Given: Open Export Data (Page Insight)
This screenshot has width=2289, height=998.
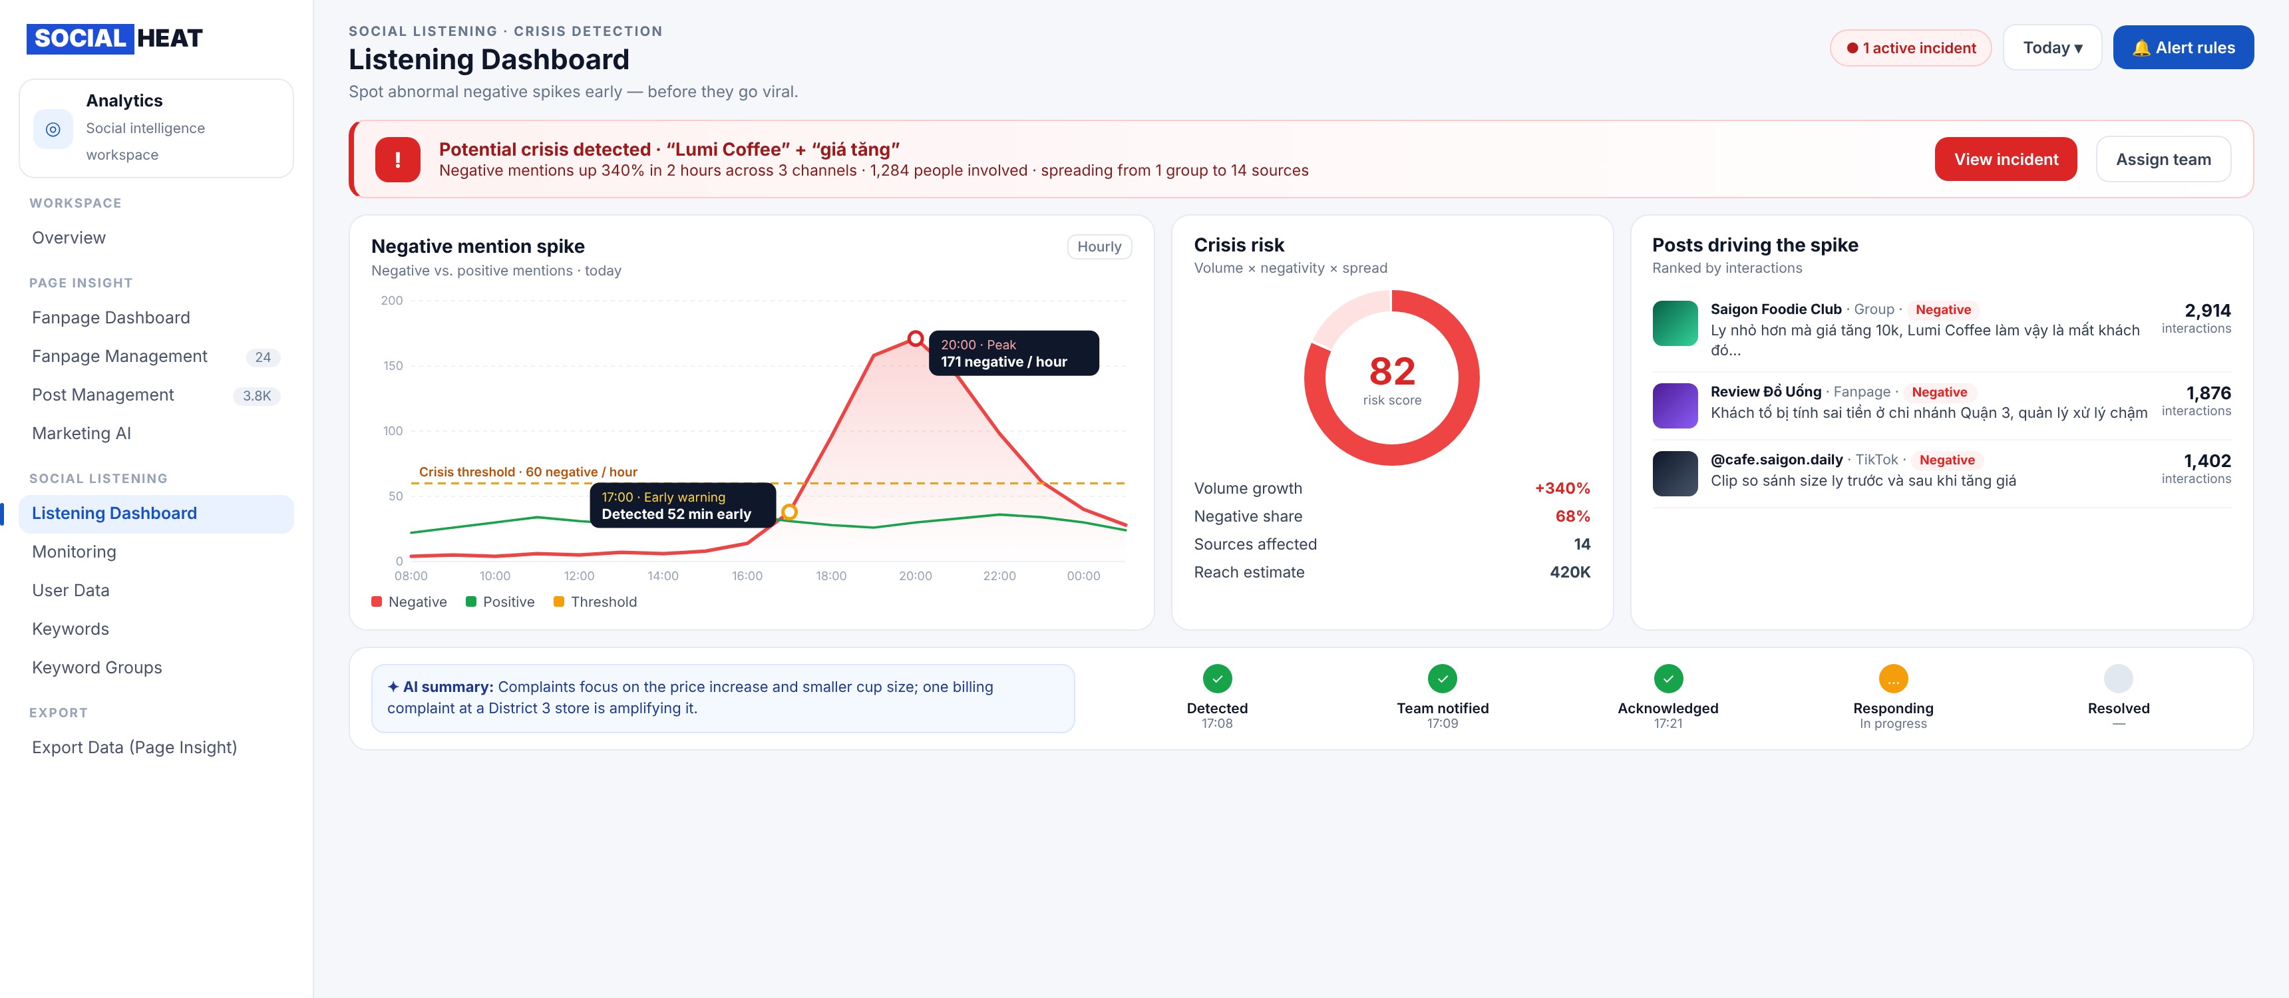Looking at the screenshot, I should click(156, 748).
